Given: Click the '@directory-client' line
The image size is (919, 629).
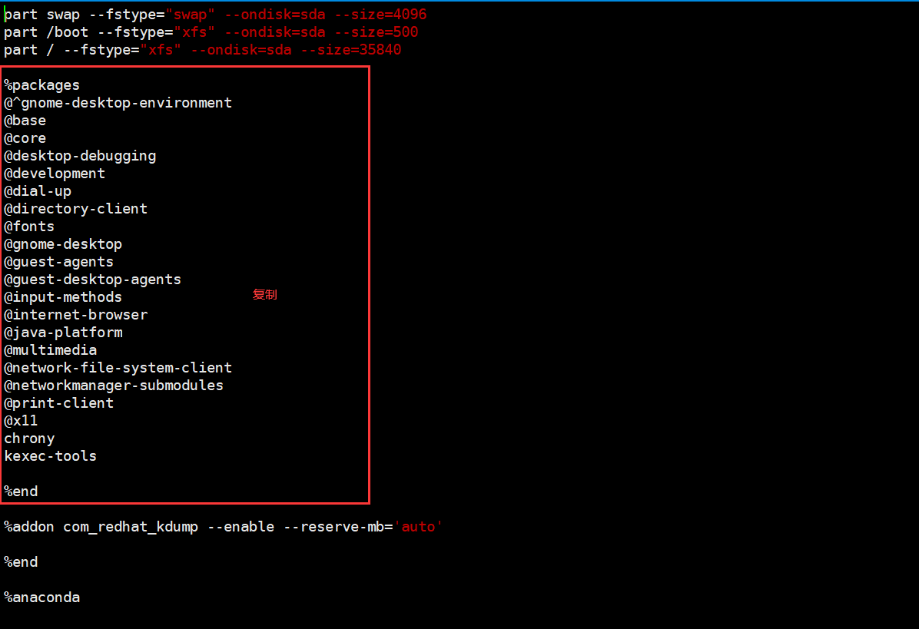Looking at the screenshot, I should (x=75, y=208).
